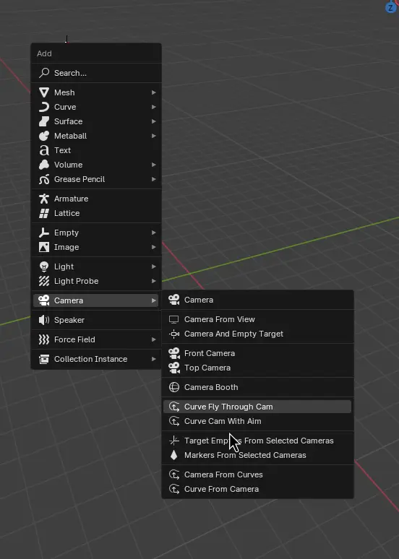The height and width of the screenshot is (559, 399).
Task: Click the Empty axes icon
Action: [x=44, y=233]
